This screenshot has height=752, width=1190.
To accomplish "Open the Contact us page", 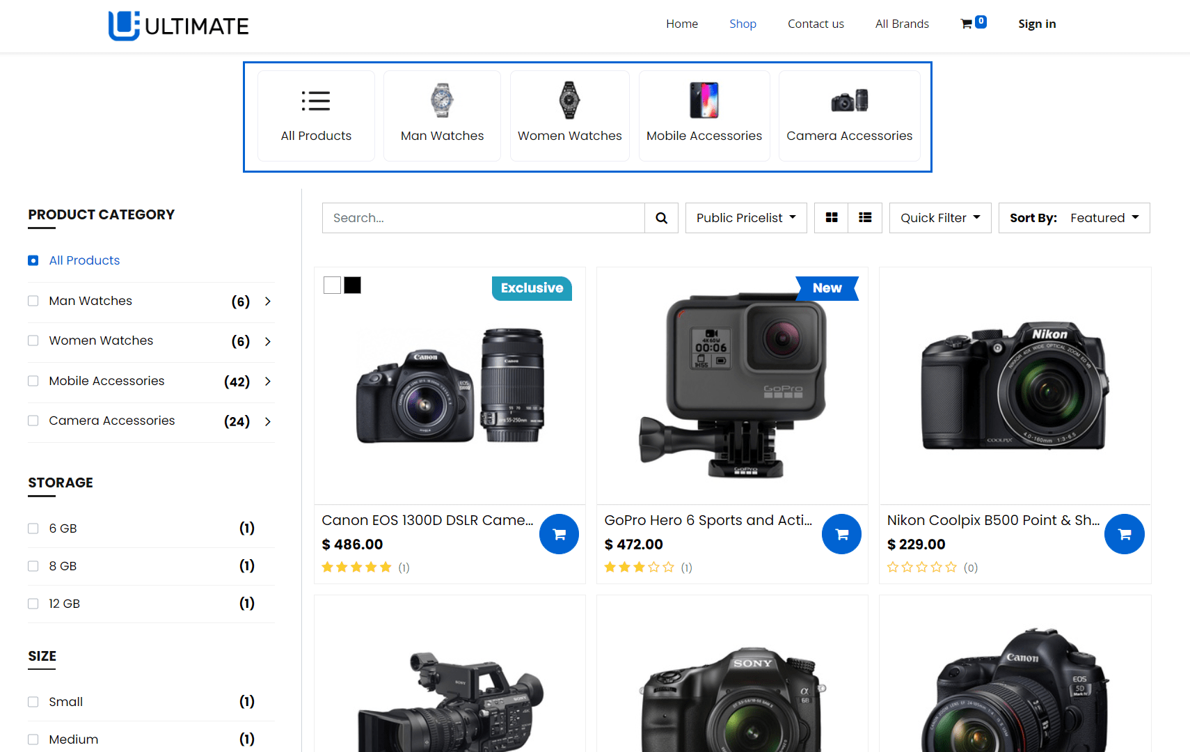I will click(x=816, y=24).
